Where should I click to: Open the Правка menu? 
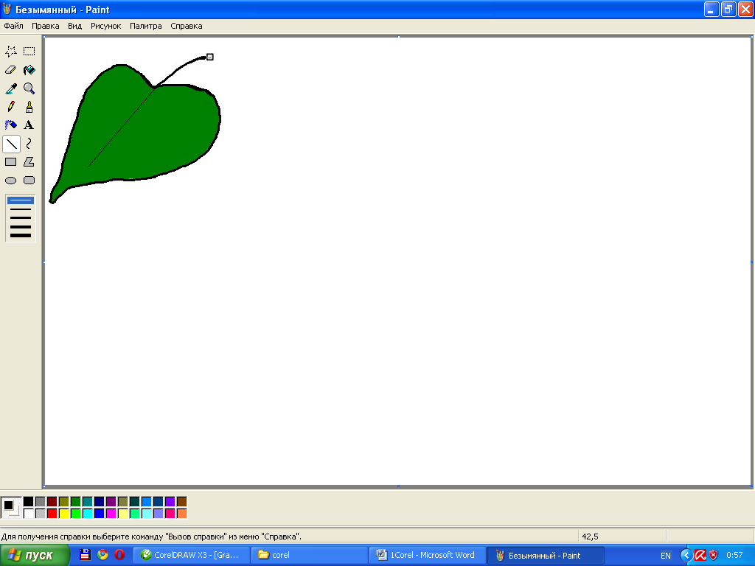point(45,26)
